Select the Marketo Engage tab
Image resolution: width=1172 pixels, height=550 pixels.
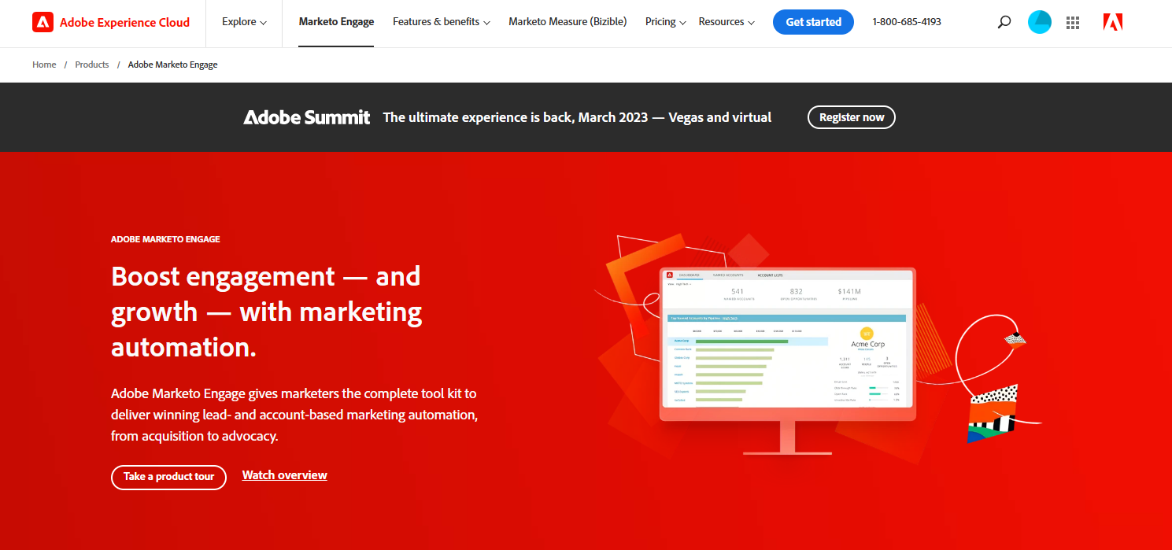(336, 22)
